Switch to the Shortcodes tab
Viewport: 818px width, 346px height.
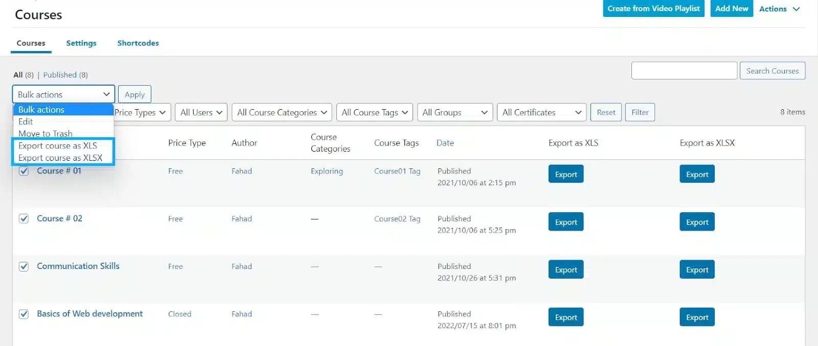coord(138,43)
